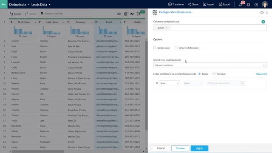Viewport: 272px width, 153px height.
Task: Click the Mobile column header
Action: pyautogui.click(x=137, y=22)
